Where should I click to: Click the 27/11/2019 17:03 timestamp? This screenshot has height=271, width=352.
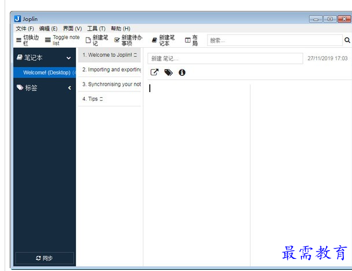click(x=328, y=59)
